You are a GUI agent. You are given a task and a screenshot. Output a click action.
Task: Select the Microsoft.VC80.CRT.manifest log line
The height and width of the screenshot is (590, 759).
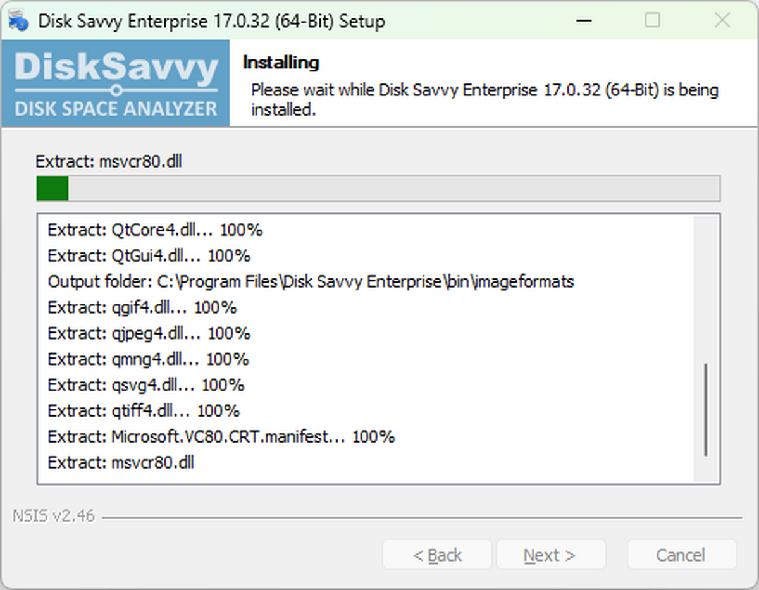tap(221, 436)
